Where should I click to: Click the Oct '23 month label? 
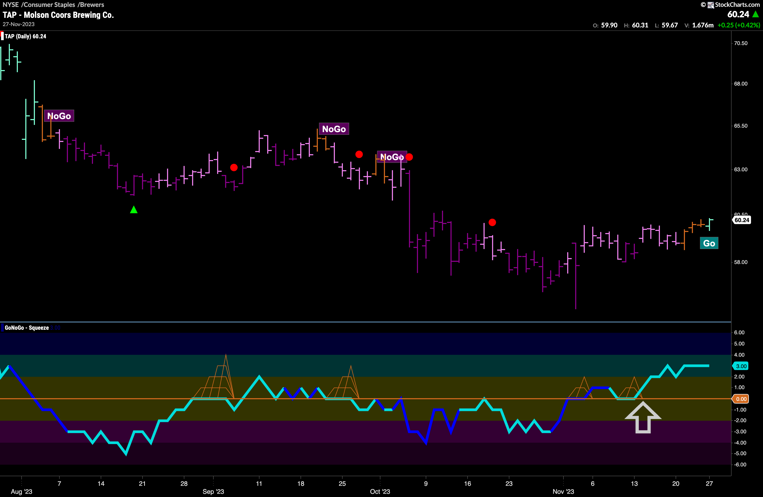[x=380, y=492]
